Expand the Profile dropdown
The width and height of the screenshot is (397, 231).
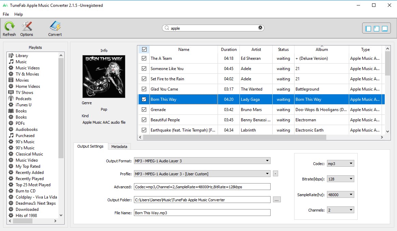coord(202,174)
